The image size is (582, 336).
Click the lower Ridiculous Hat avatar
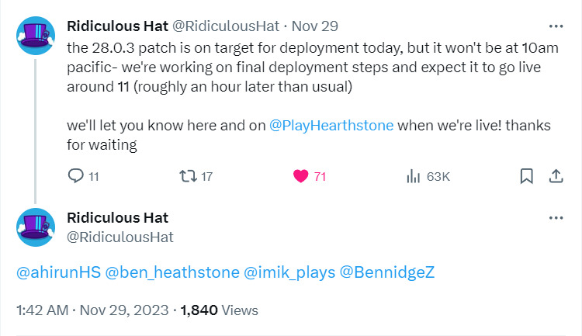click(x=36, y=227)
